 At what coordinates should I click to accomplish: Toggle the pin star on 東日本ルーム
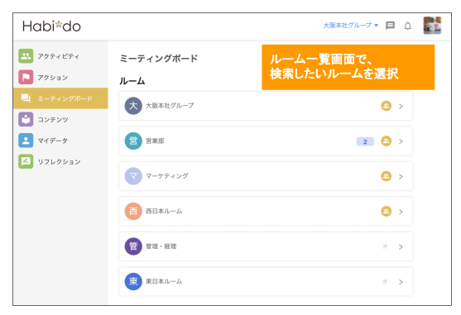[x=385, y=282]
